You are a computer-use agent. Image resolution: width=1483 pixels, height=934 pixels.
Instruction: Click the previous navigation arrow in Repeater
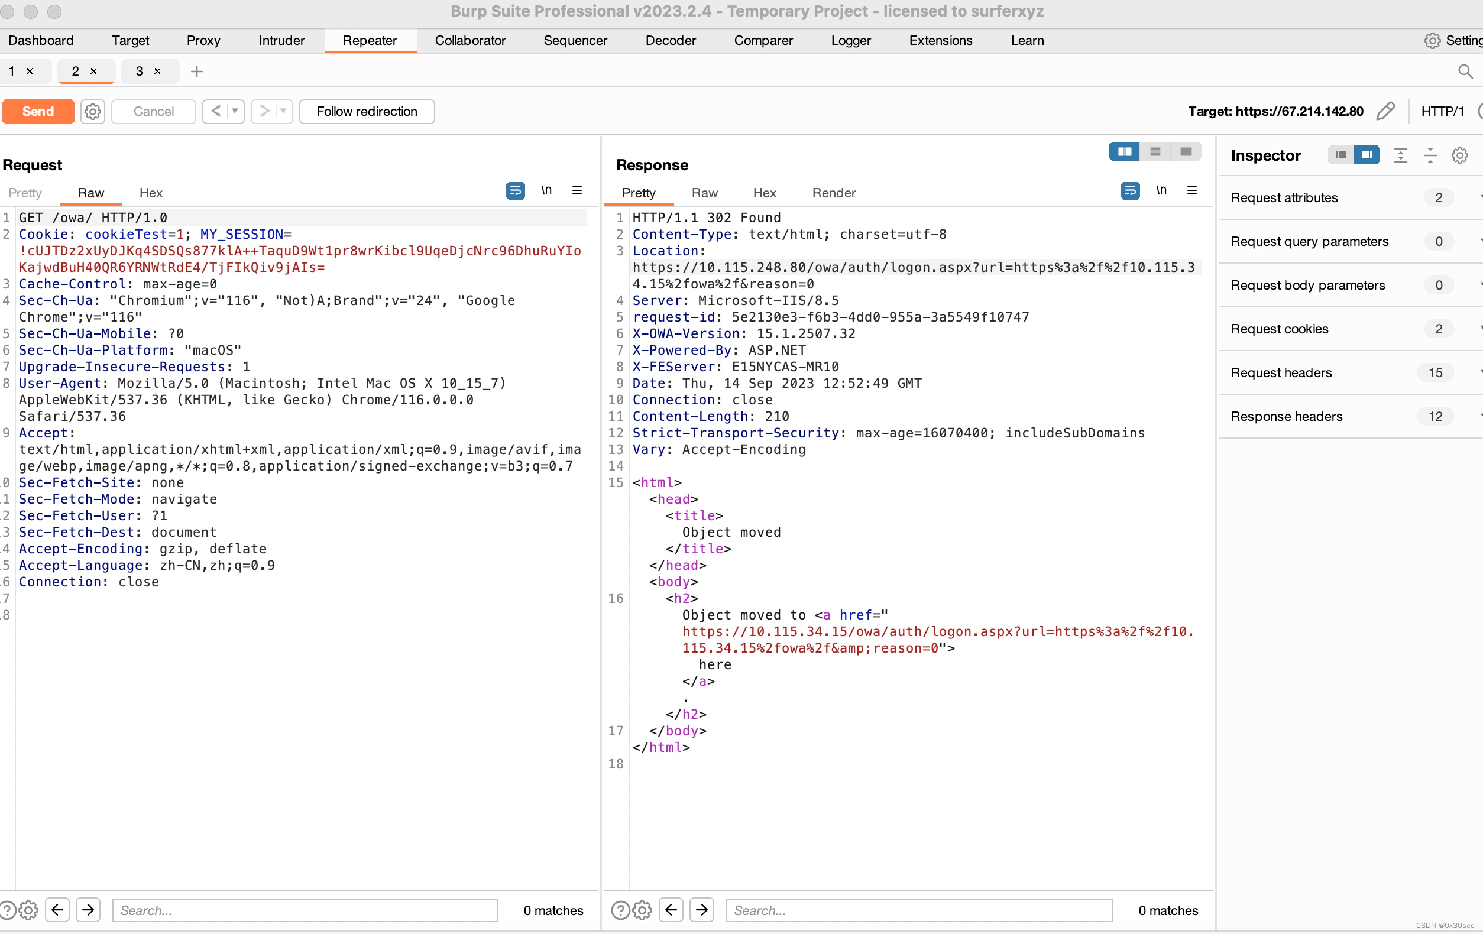tap(214, 111)
